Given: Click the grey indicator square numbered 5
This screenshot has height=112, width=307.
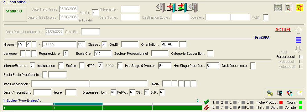Looking at the screenshot, I should click(252, 102).
